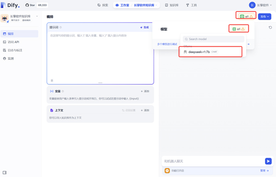Collapse the sidebar with bottom toggle icon
Image resolution: width=276 pixels, height=177 pixels.
click(x=5, y=172)
